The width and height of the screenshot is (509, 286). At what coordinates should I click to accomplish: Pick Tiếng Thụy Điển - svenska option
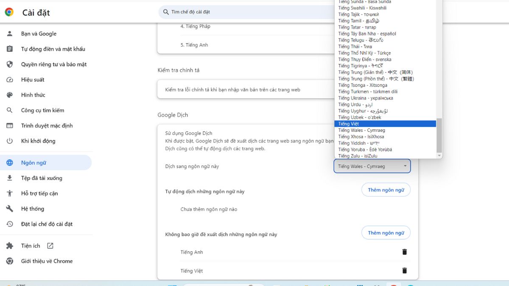(385, 59)
